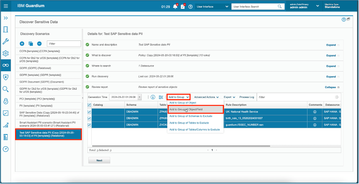Viewport: 359px width, 184px height.
Task: Open the magnifier Investigate sidebar icon
Action: [x=6, y=89]
